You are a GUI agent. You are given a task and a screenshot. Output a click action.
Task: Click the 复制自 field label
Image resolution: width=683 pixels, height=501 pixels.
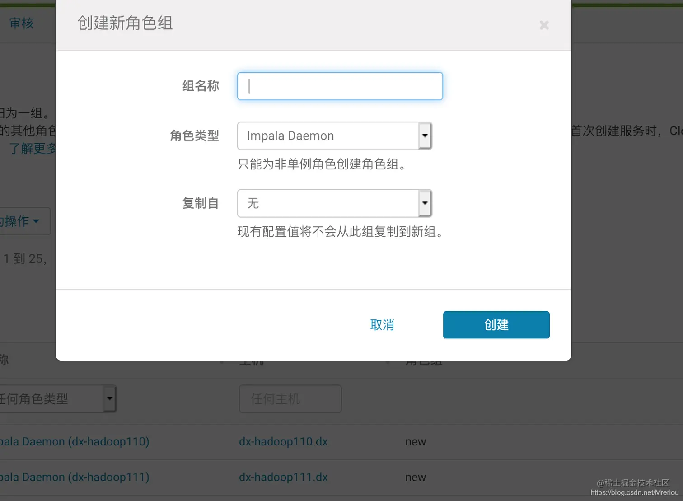pos(201,203)
